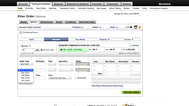The height and width of the screenshot is (106, 189).
Task: Open first leg Type dropdown
Action: [x=52, y=64]
